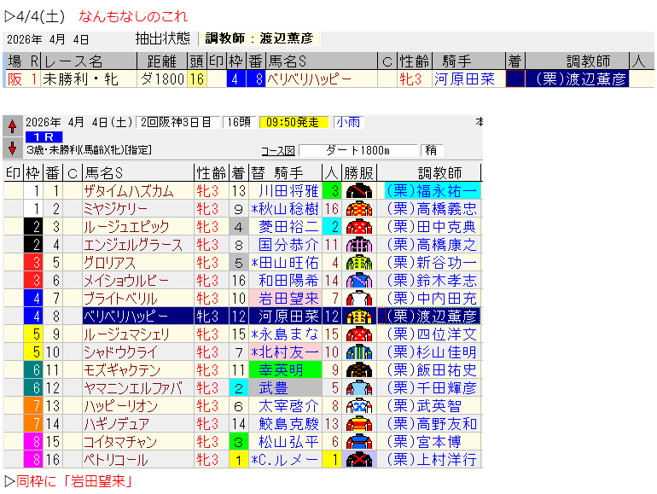Open the コース図 course map button
Viewport: 657px width, 494px height.
[x=277, y=151]
